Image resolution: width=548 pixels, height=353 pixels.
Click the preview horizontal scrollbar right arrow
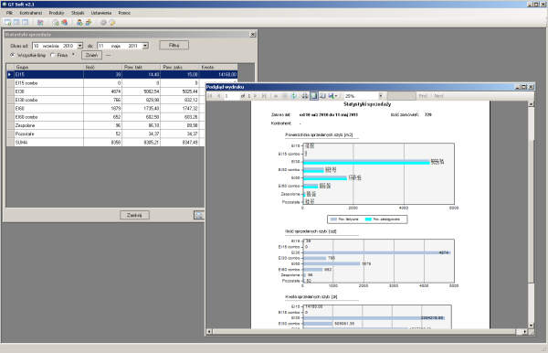click(x=524, y=331)
